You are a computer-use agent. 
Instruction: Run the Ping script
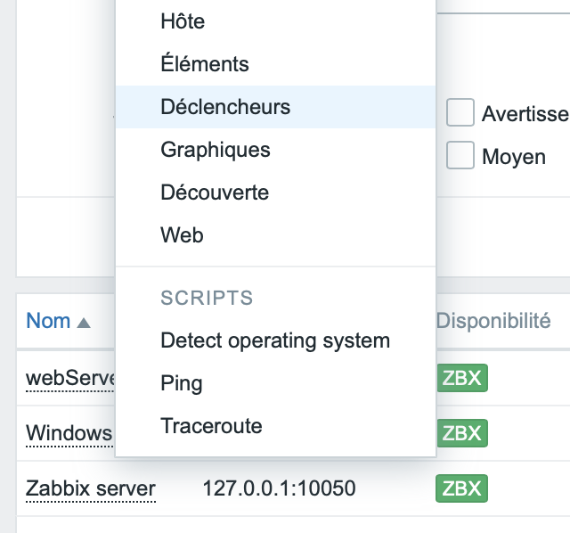(x=182, y=383)
